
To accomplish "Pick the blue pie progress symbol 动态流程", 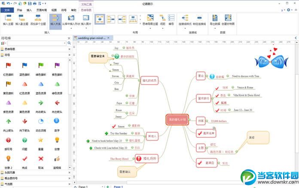I will point(41,121).
